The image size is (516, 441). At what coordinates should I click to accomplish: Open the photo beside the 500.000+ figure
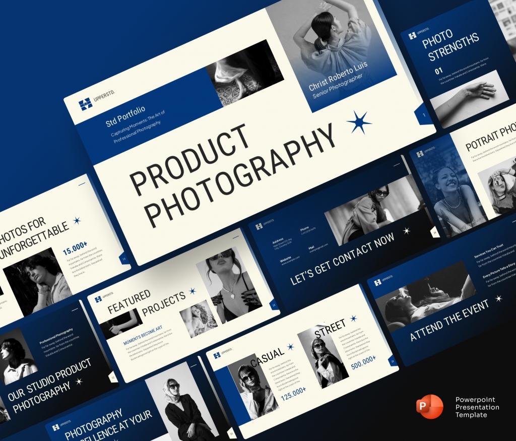(x=323, y=358)
